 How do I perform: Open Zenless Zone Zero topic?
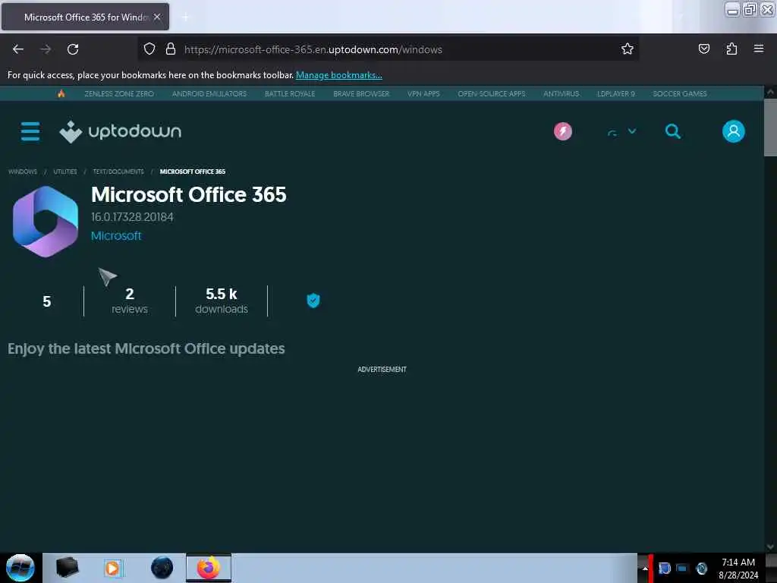pos(119,93)
